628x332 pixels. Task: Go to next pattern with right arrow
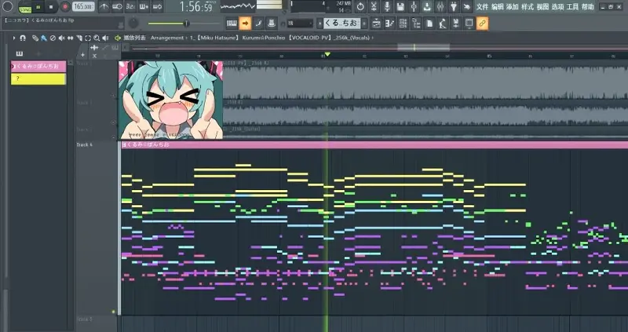364,24
